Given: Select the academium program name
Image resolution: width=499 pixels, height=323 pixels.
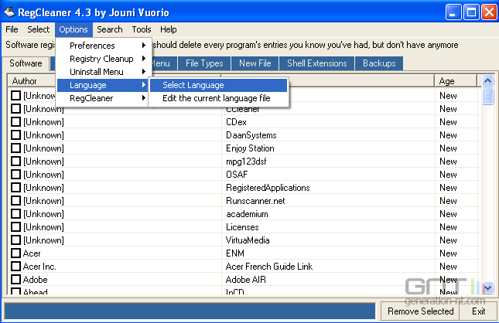Looking at the screenshot, I should [247, 214].
